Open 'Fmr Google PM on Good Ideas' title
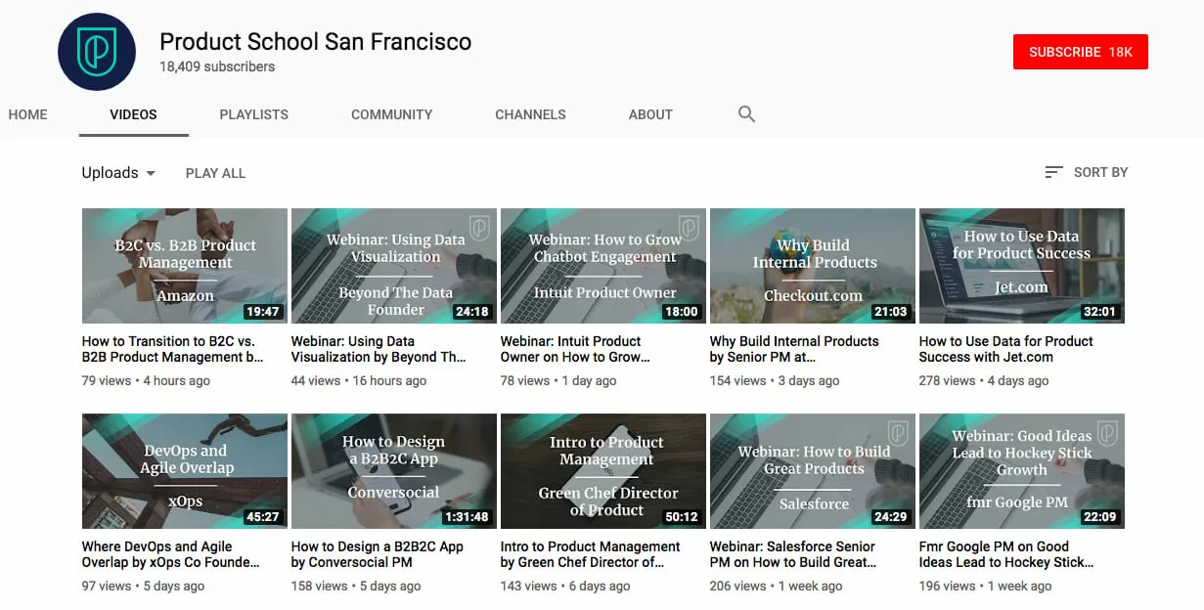Image resolution: width=1204 pixels, height=610 pixels. point(1005,554)
